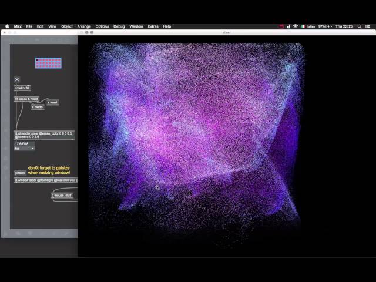
Task: Select the jit.window steer object
Action: pyautogui.click(x=46, y=180)
